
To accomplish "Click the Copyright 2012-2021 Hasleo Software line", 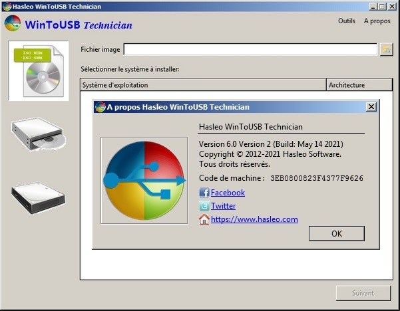I will [x=270, y=154].
